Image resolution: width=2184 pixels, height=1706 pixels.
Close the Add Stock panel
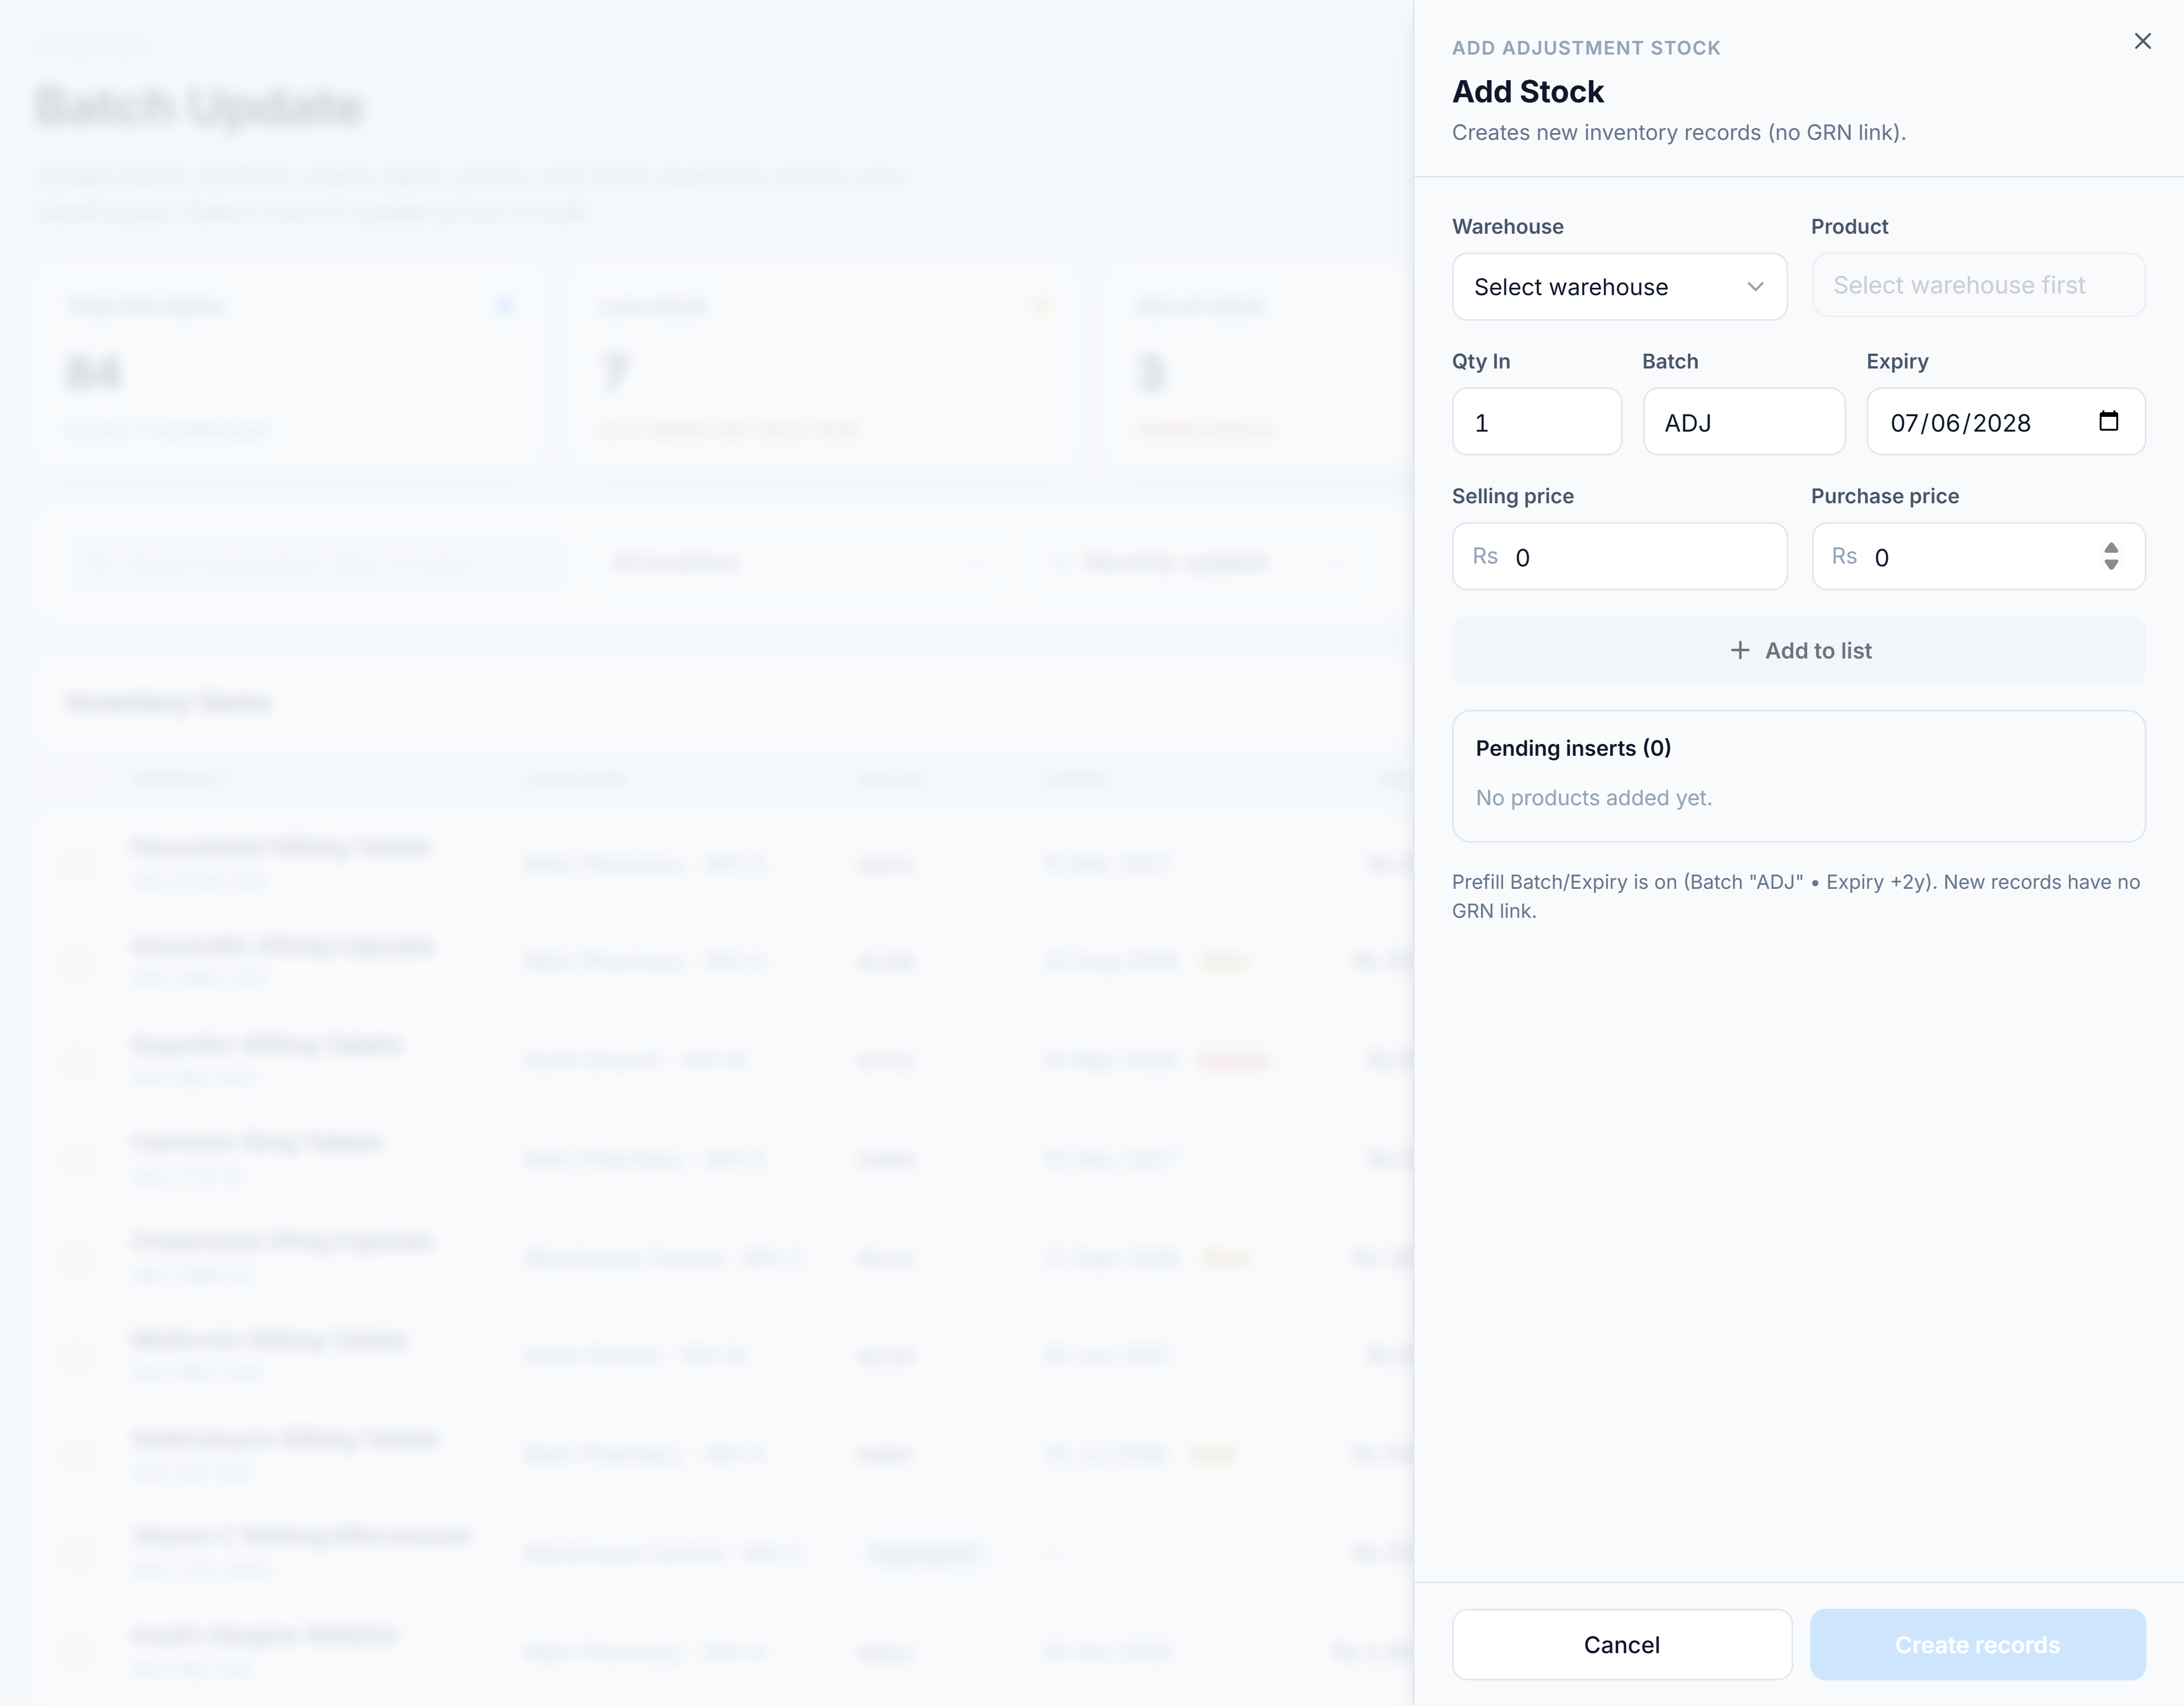coord(2142,41)
